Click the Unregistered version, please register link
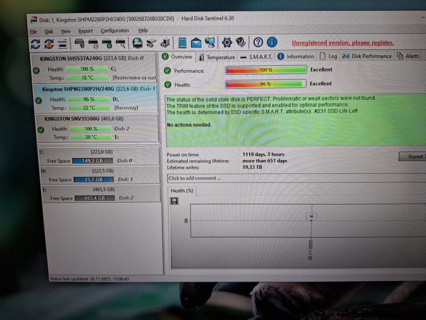This screenshot has height=320, width=426. tap(343, 43)
